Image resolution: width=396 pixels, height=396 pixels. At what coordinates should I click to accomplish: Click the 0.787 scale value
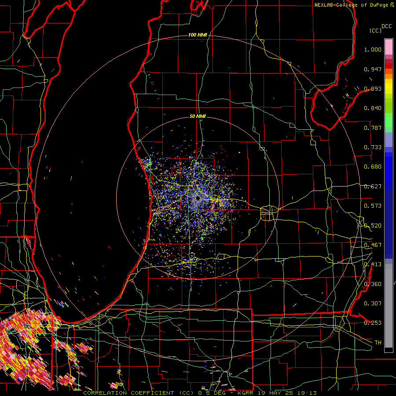tap(373, 128)
